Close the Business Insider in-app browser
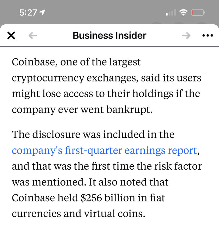 click(11, 36)
